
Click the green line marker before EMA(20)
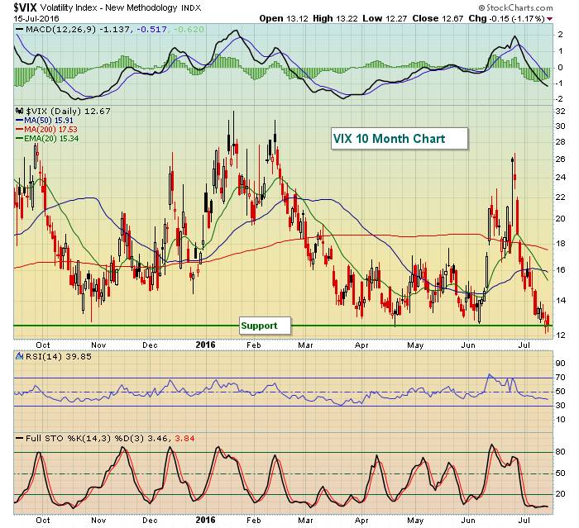tap(20, 139)
